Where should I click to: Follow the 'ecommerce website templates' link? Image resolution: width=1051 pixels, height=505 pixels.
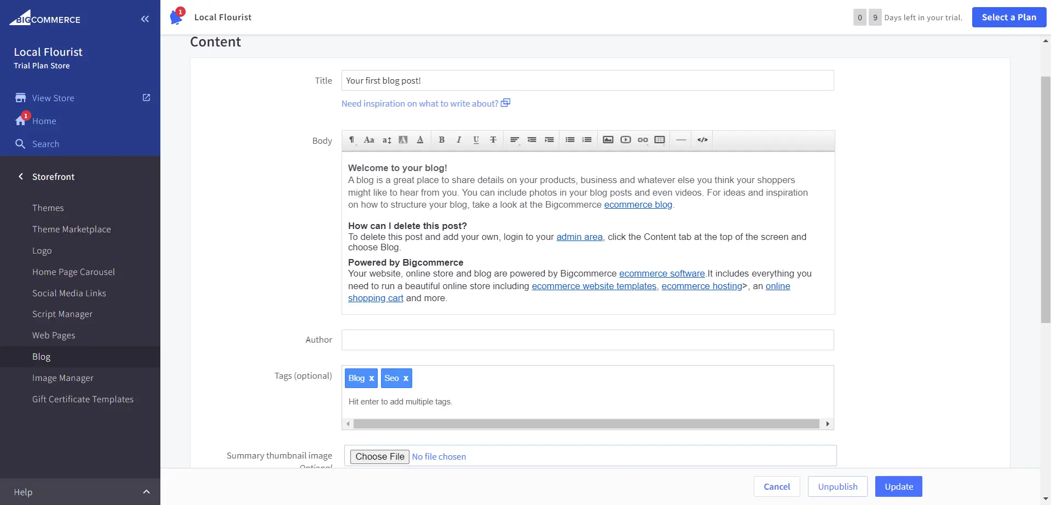594,286
